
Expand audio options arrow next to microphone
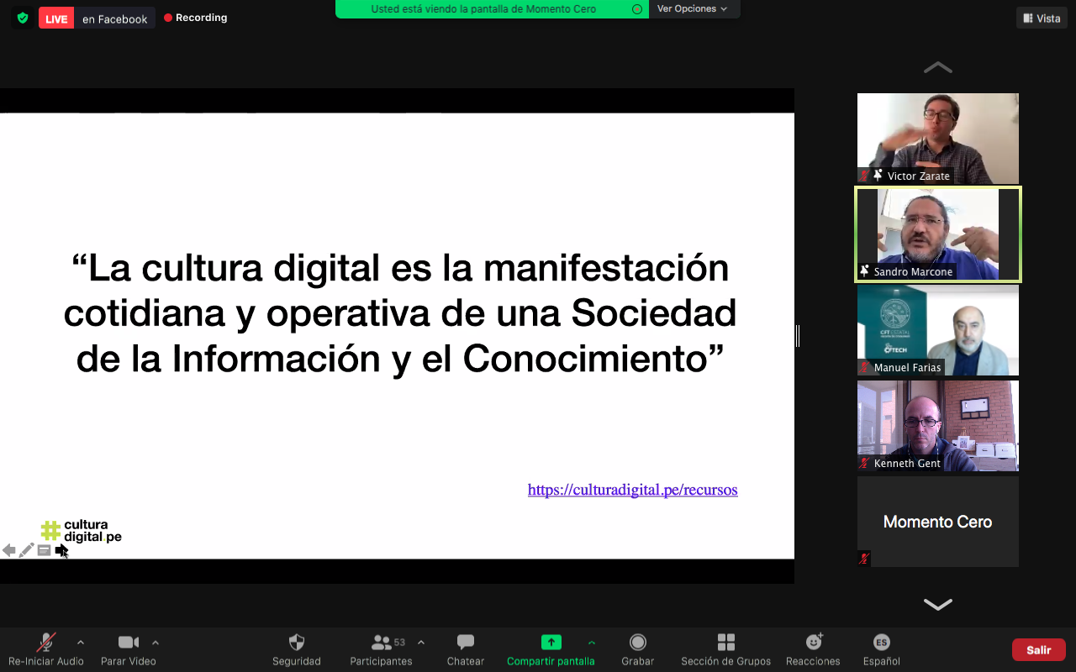[x=81, y=643]
